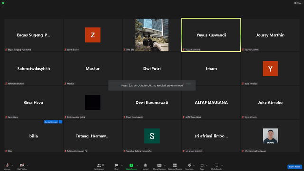
Task: Start Video using camera icon
Action: click(22, 166)
